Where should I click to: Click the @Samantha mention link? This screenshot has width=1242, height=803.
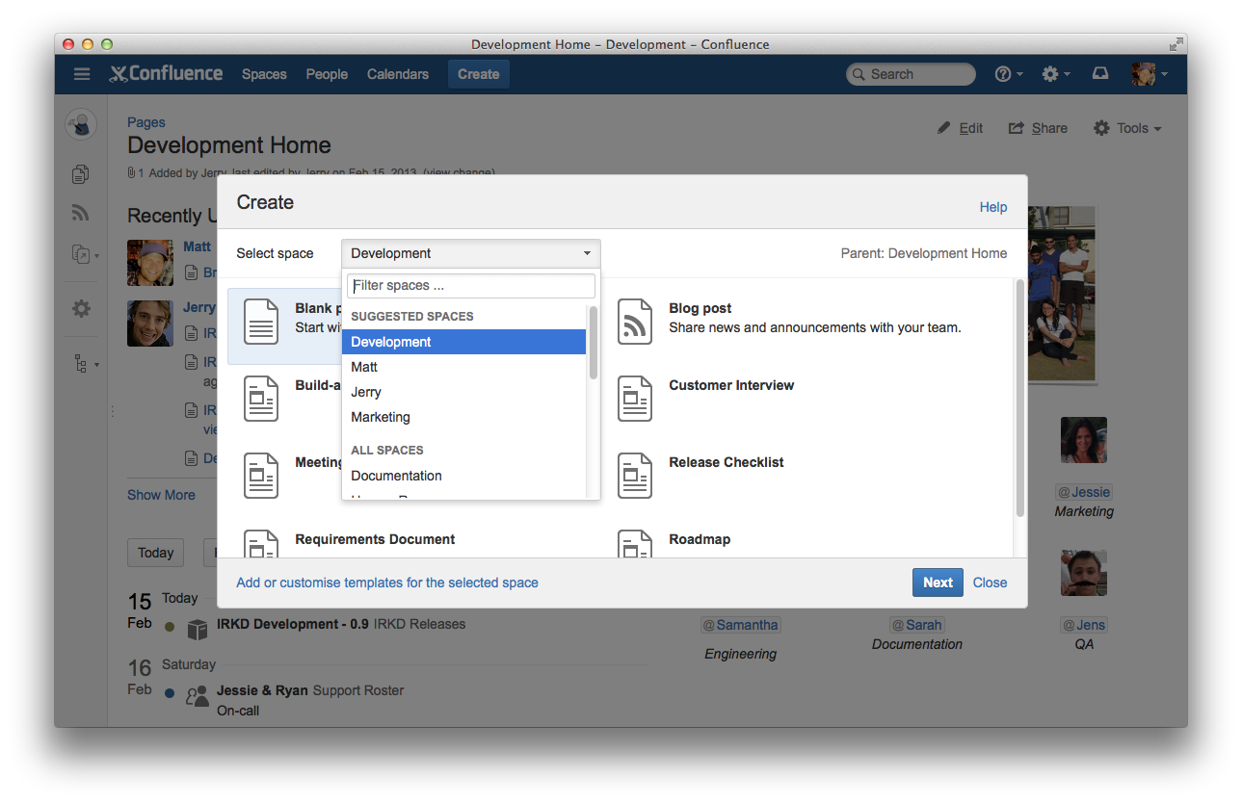click(x=740, y=625)
